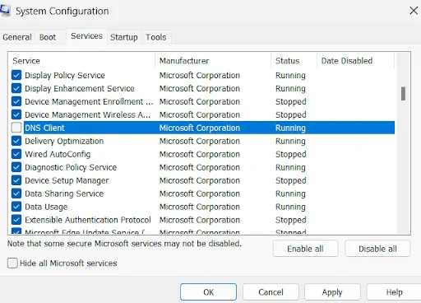This screenshot has height=303, width=421.
Task: Click Running status of Data Usage
Action: click(x=290, y=207)
